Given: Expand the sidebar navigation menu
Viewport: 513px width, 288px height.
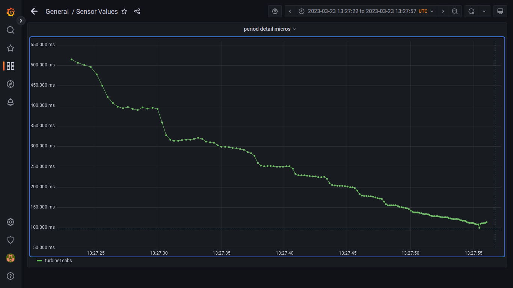Looking at the screenshot, I should tap(21, 21).
